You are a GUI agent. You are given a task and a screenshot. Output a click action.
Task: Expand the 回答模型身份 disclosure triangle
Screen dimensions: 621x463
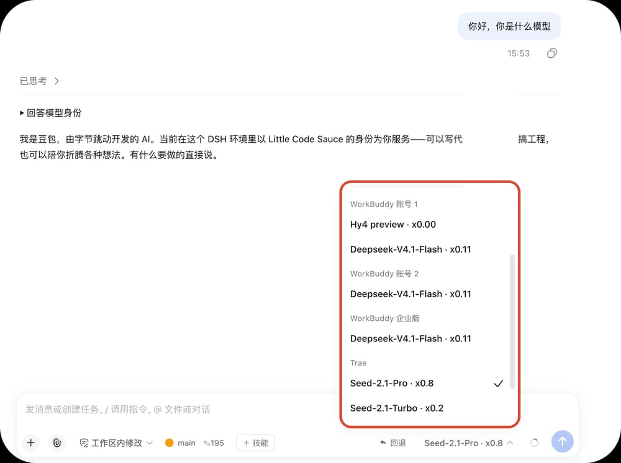(x=22, y=113)
